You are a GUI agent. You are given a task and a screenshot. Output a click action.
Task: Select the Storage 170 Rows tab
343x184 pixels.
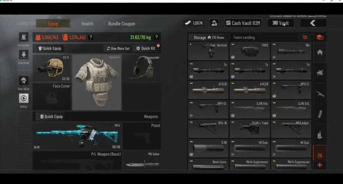click(209, 38)
